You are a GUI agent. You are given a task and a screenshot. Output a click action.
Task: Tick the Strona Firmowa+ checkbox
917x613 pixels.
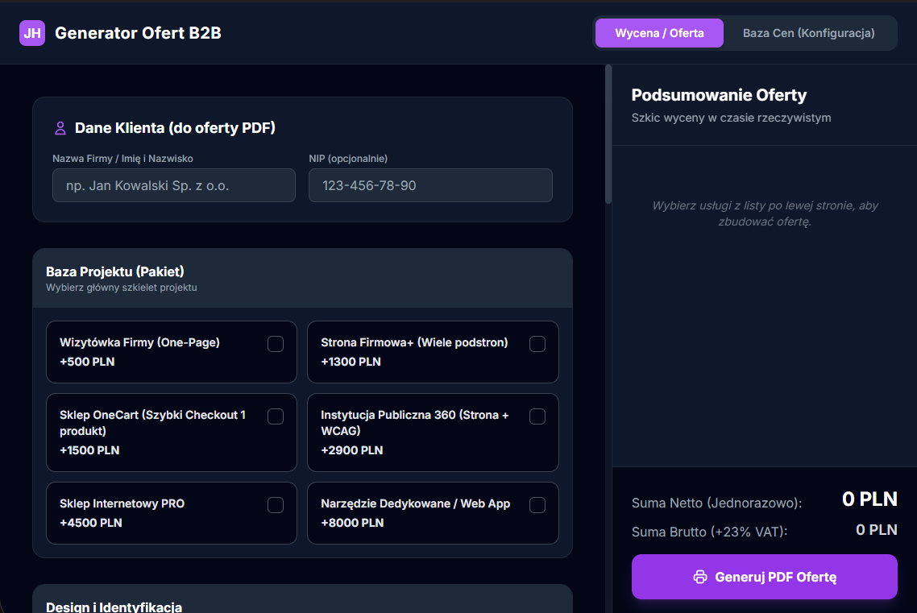pyautogui.click(x=537, y=344)
